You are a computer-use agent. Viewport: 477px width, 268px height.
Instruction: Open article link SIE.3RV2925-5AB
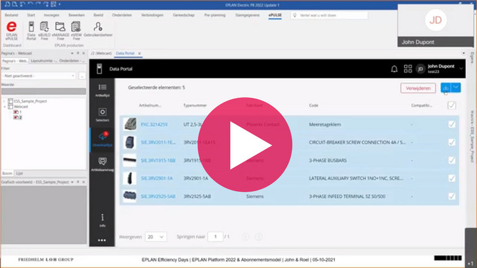point(158,196)
